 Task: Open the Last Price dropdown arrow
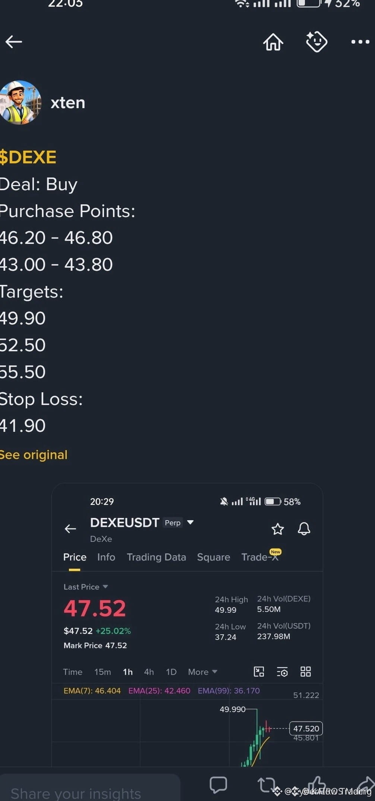(x=105, y=587)
